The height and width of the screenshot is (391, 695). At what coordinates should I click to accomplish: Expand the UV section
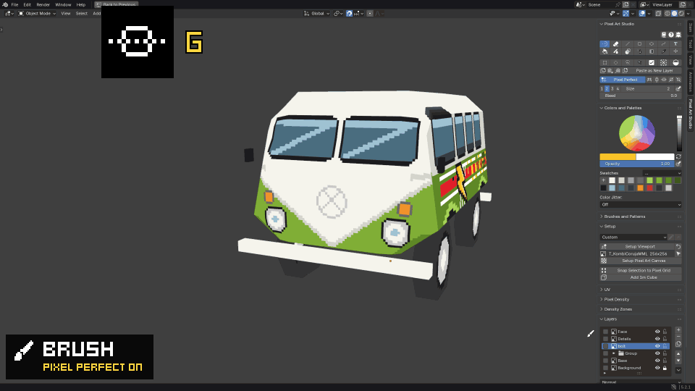point(602,290)
